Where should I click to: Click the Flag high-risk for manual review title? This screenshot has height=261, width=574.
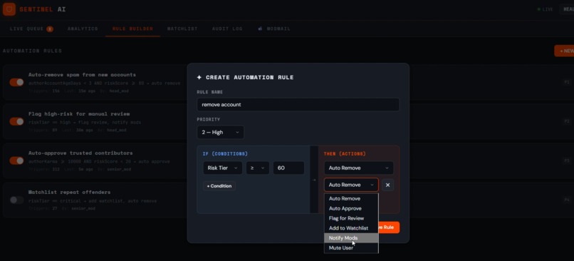point(79,113)
